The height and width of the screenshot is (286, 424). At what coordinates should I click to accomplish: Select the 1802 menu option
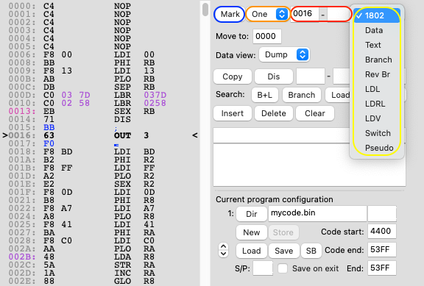[x=376, y=15]
